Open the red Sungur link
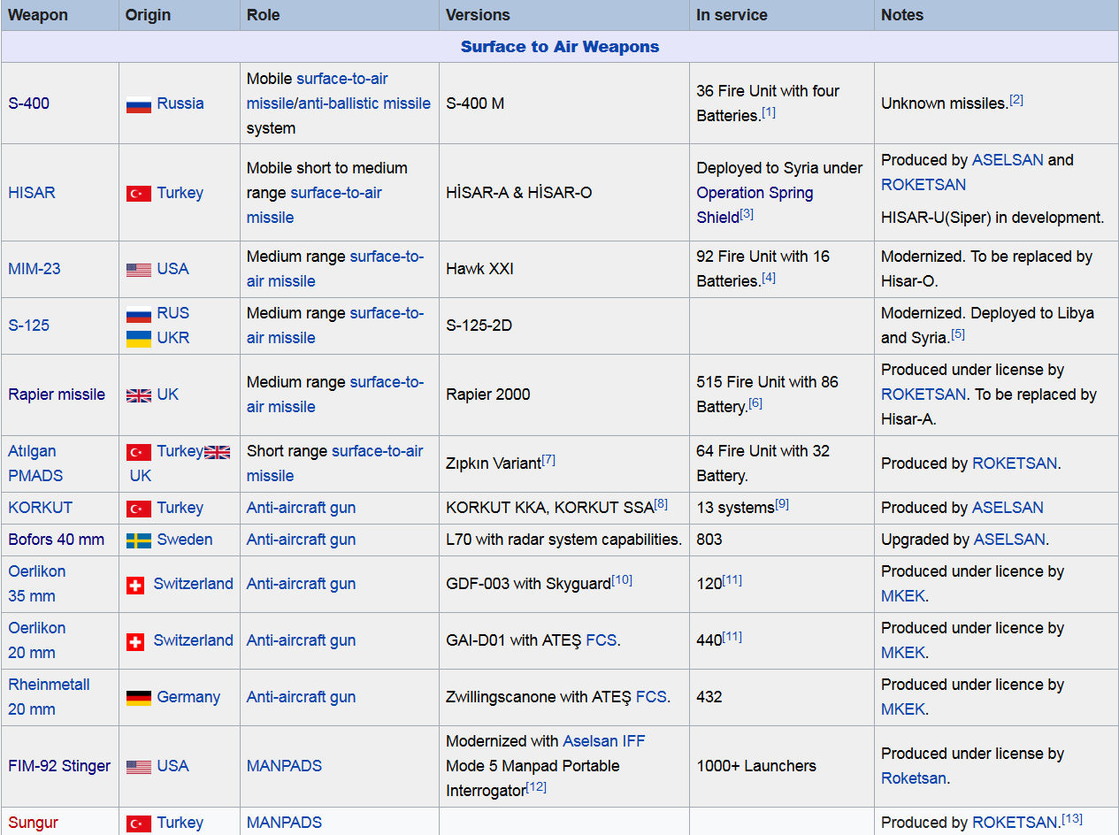 (x=34, y=823)
